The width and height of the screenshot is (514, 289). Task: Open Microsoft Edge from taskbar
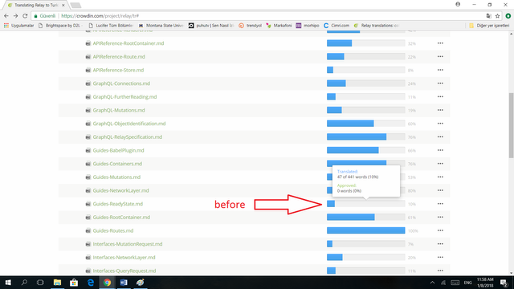pos(91,283)
